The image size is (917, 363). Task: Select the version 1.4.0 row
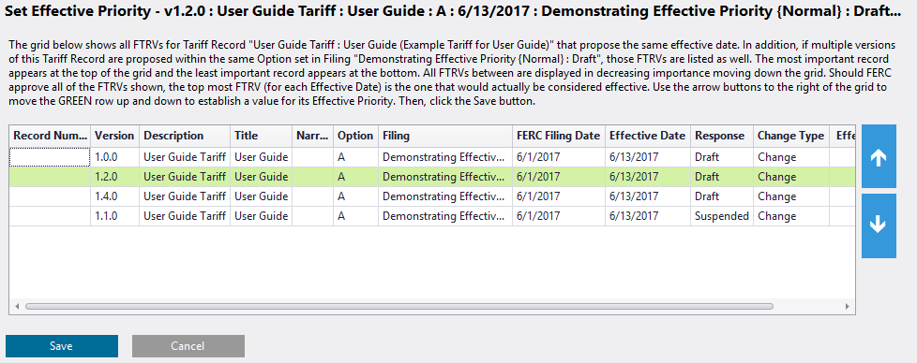point(432,196)
